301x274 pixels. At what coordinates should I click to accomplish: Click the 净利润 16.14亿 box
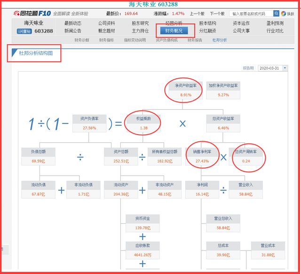(x=202, y=189)
